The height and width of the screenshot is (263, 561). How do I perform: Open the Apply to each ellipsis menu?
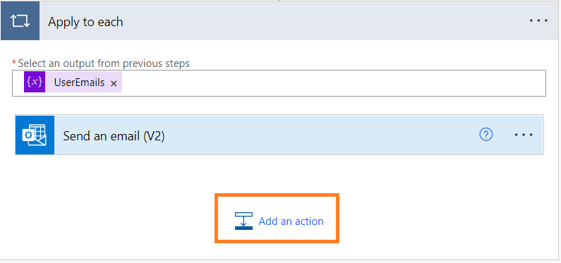pyautogui.click(x=538, y=20)
